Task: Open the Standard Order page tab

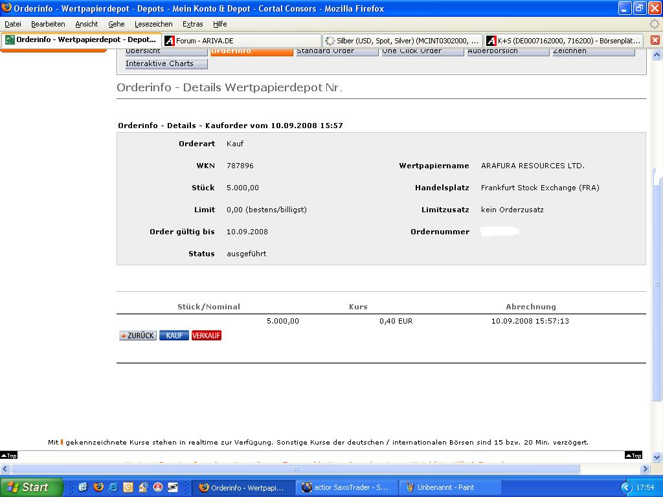Action: pyautogui.click(x=337, y=52)
